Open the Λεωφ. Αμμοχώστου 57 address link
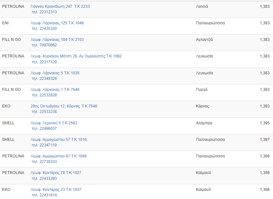Screen dimensions: 273x199 [x=58, y=140]
